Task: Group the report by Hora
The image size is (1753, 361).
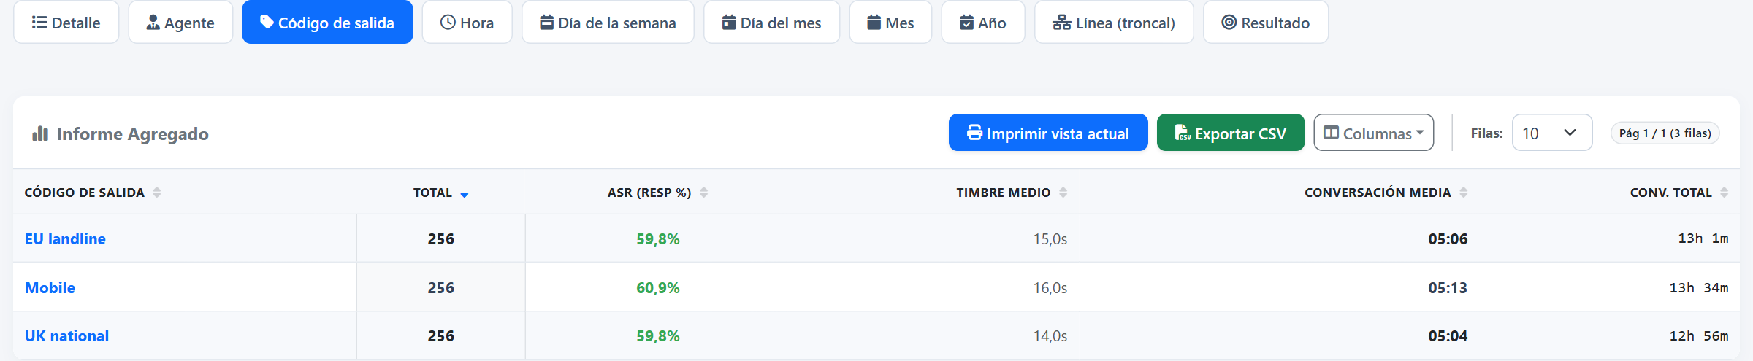Action: coord(467,23)
